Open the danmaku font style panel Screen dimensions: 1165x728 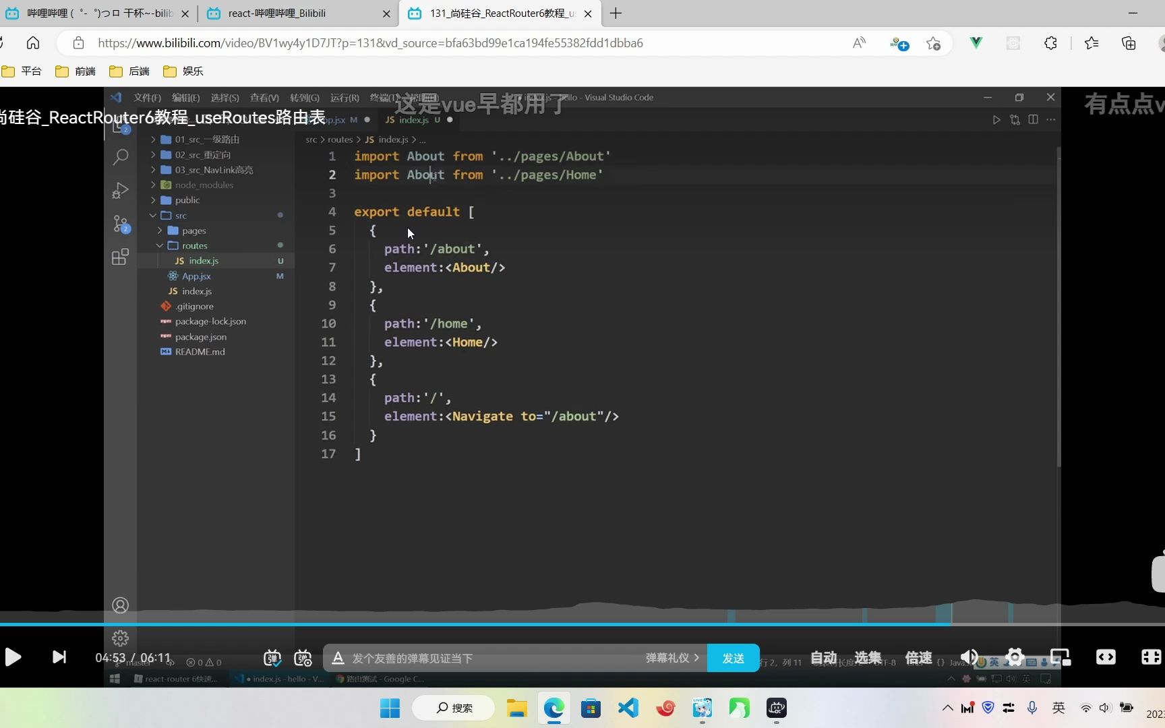point(337,659)
